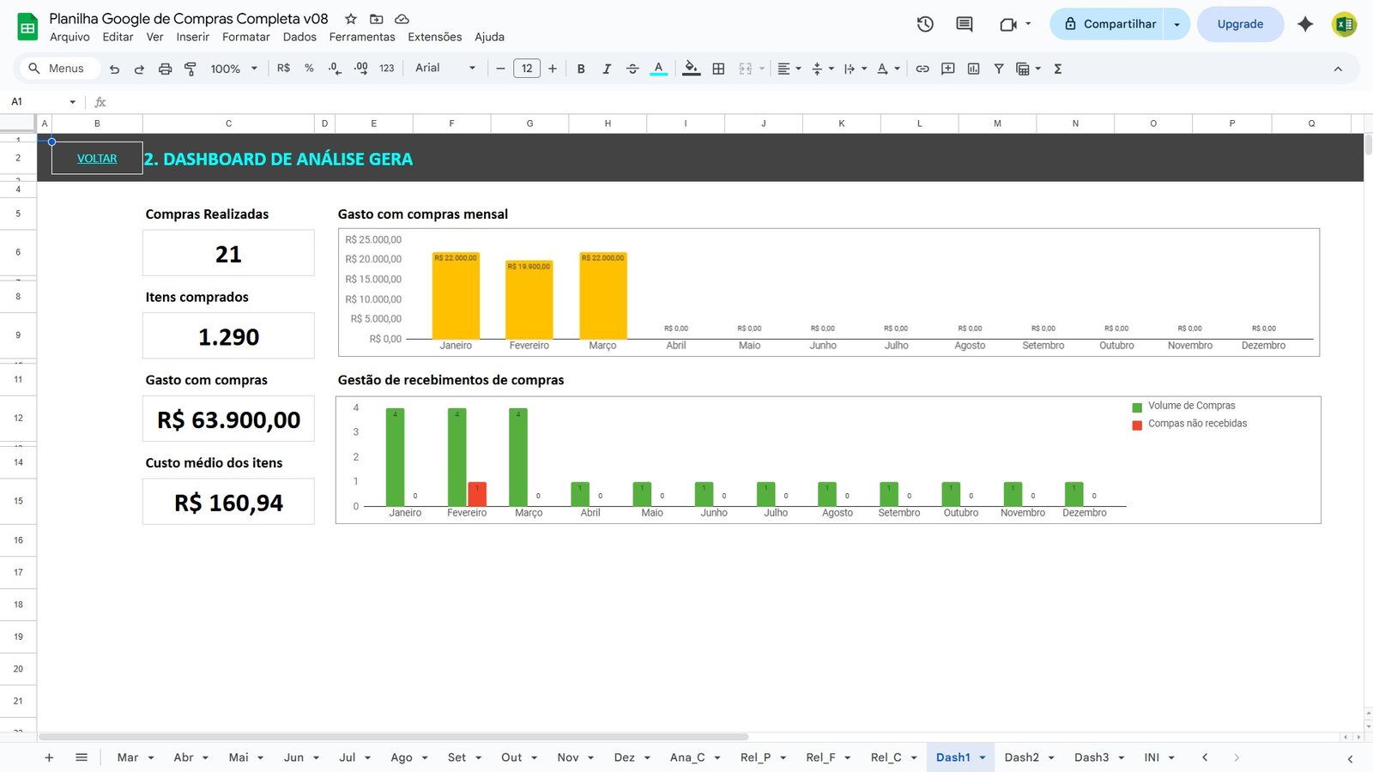
Task: Open the Dash1 sheet tab menu
Action: pos(983,757)
